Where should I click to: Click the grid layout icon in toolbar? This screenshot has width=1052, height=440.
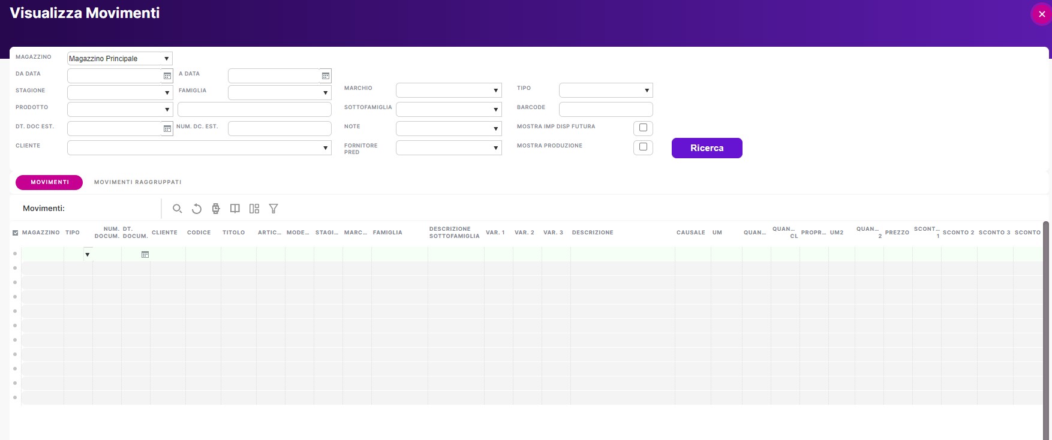coord(254,209)
